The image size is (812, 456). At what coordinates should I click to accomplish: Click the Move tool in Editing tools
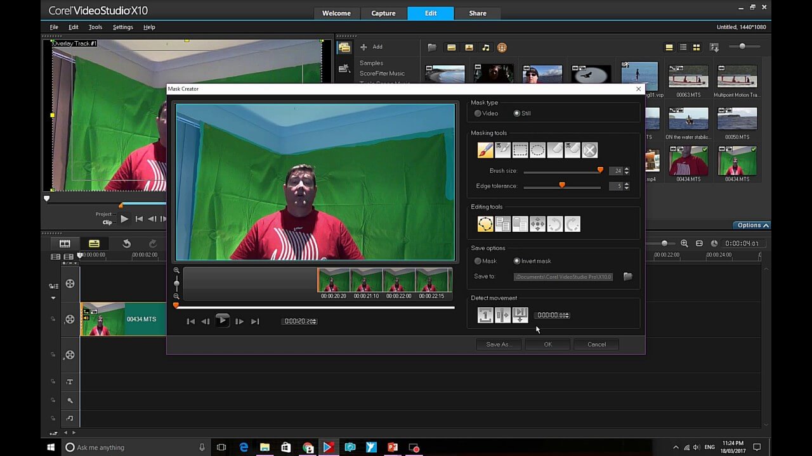[x=537, y=224]
